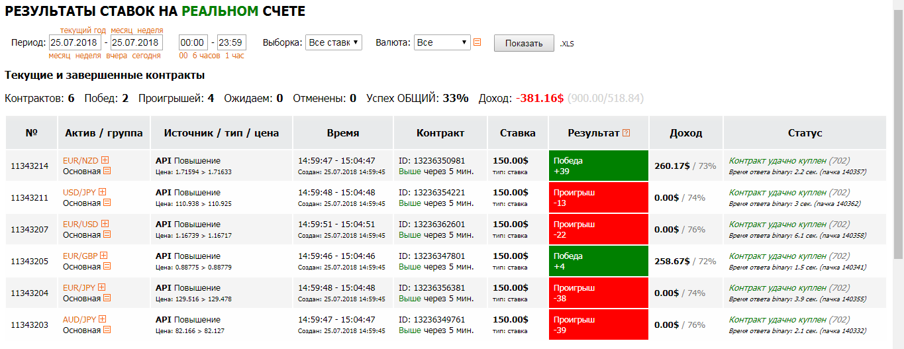Choose the '6 часов' time shortcut
Viewport: 904px width, 349px height.
pos(206,56)
